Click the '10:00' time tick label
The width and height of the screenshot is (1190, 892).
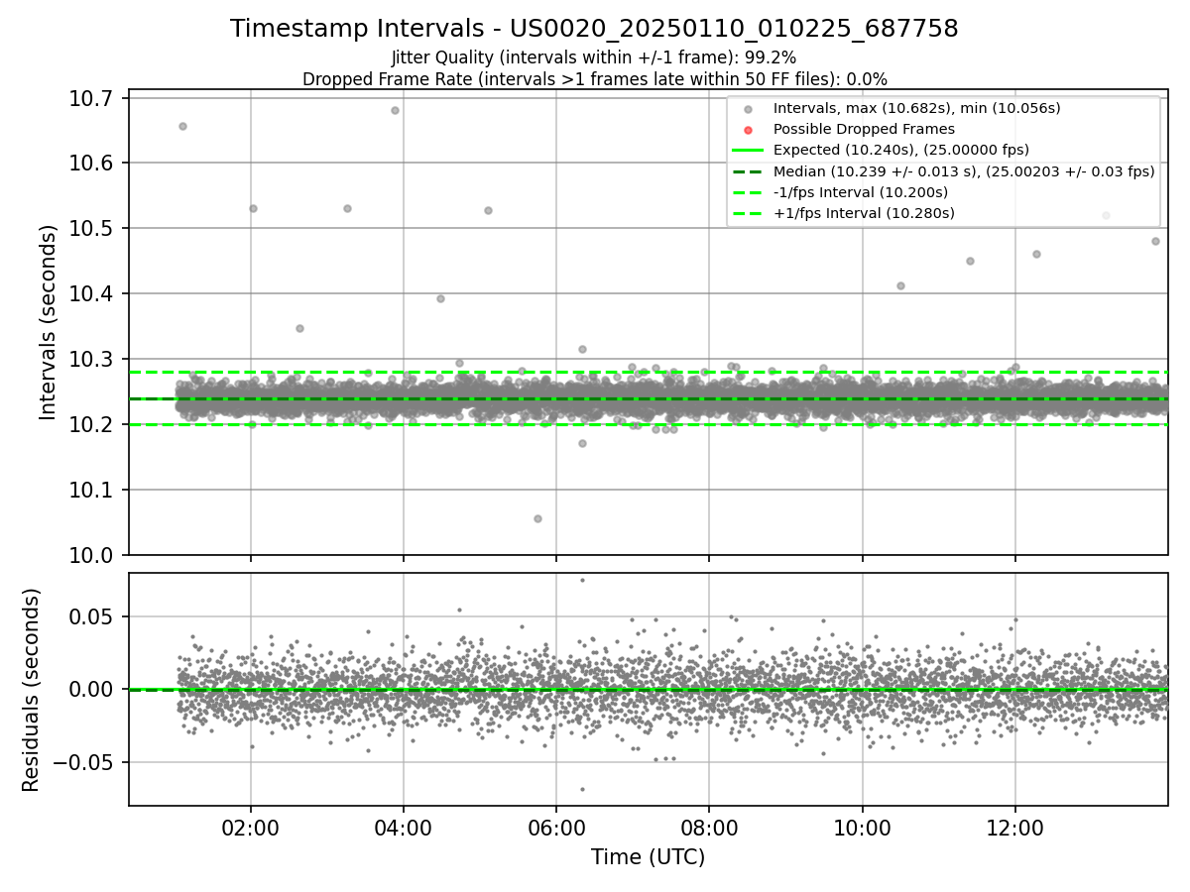[861, 827]
